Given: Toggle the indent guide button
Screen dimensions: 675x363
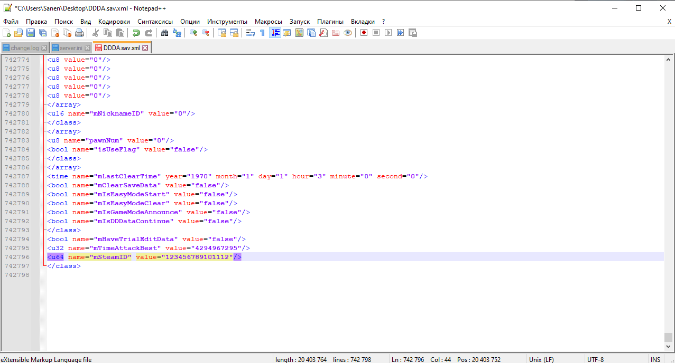Looking at the screenshot, I should point(275,33).
